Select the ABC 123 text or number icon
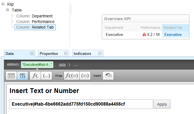Viewport: 194px width, 114px height. [22, 76]
